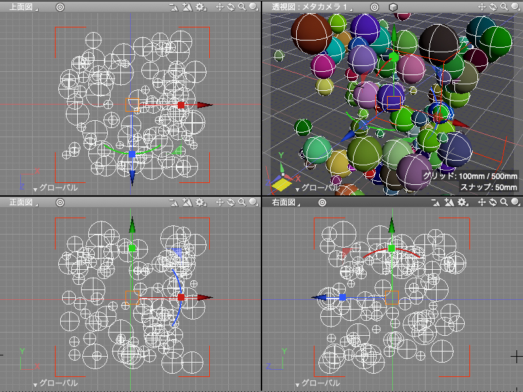The width and height of the screenshot is (523, 392).
Task: Open the 右面図 view selector dropdown
Action: click(286, 203)
